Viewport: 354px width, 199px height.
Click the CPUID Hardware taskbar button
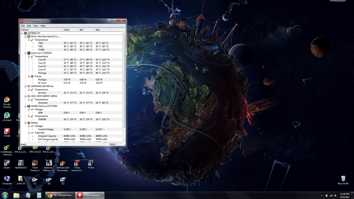pos(90,195)
